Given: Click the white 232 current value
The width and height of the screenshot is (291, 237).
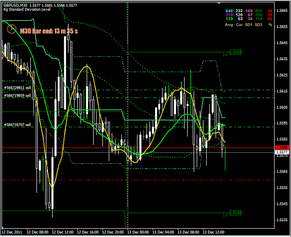Looking at the screenshot, I should (239, 11).
